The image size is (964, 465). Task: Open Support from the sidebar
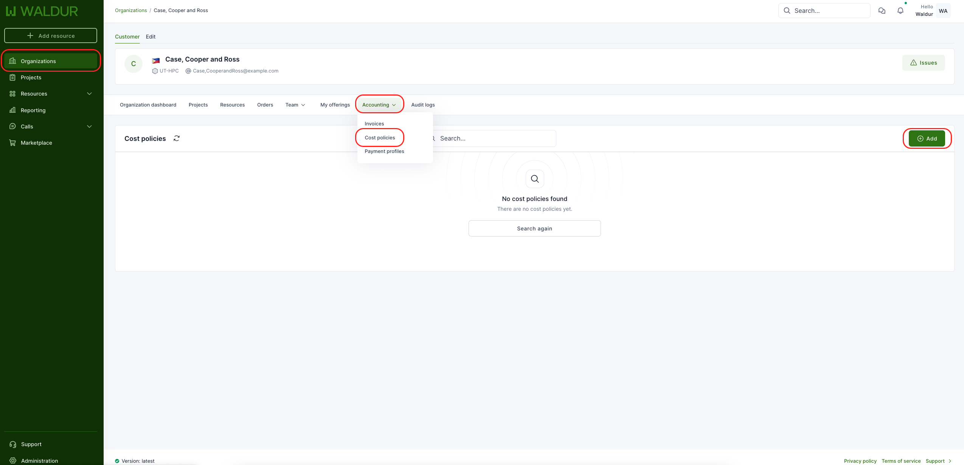click(31, 444)
